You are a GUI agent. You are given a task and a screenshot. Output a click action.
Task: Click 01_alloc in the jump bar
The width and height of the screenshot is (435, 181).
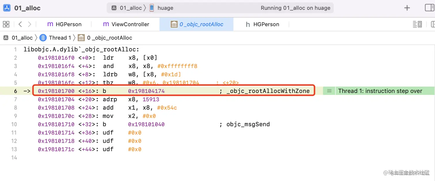coord(18,38)
